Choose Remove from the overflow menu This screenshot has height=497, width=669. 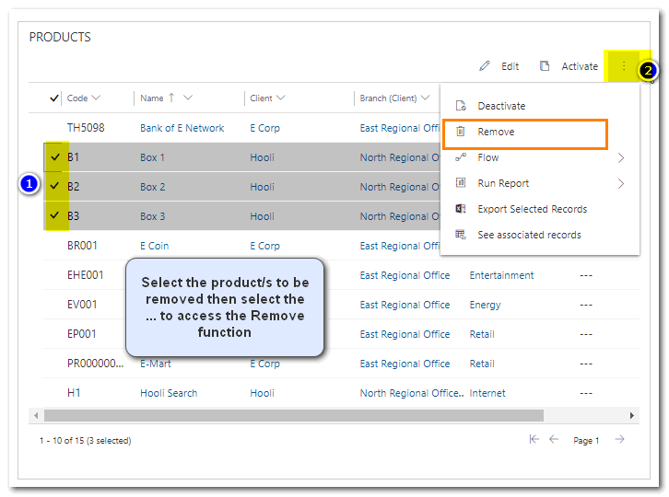point(496,132)
